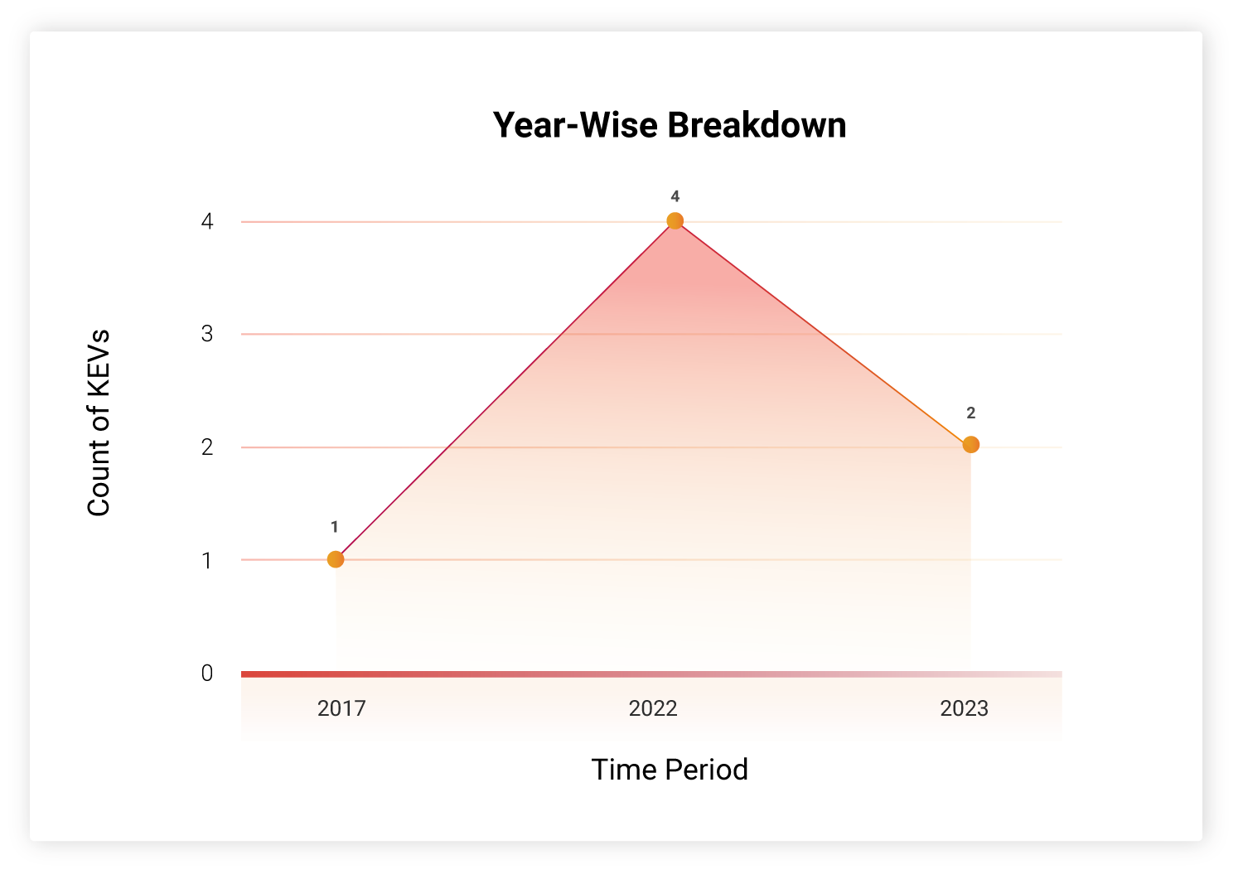
Task: Click the rising line between 2017 and 2022
Action: point(505,390)
